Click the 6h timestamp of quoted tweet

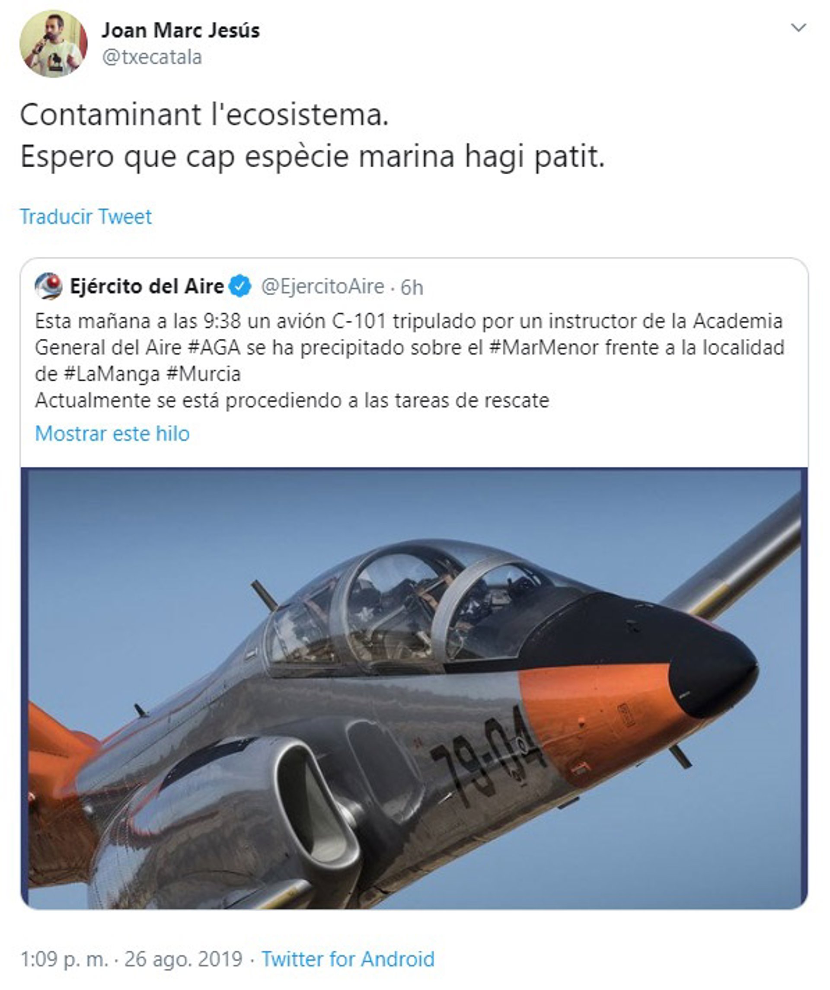tap(412, 287)
